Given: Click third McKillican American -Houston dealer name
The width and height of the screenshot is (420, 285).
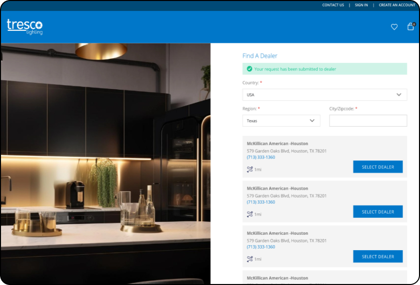Looking at the screenshot, I should coord(277,233).
